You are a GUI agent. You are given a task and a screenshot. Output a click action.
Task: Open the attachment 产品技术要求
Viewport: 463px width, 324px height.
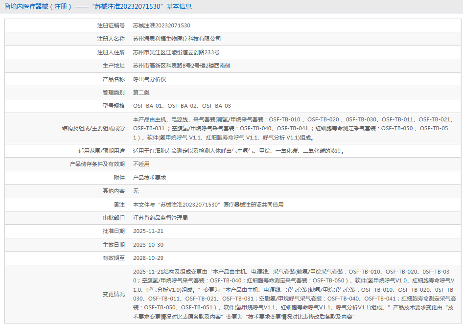[x=149, y=178]
